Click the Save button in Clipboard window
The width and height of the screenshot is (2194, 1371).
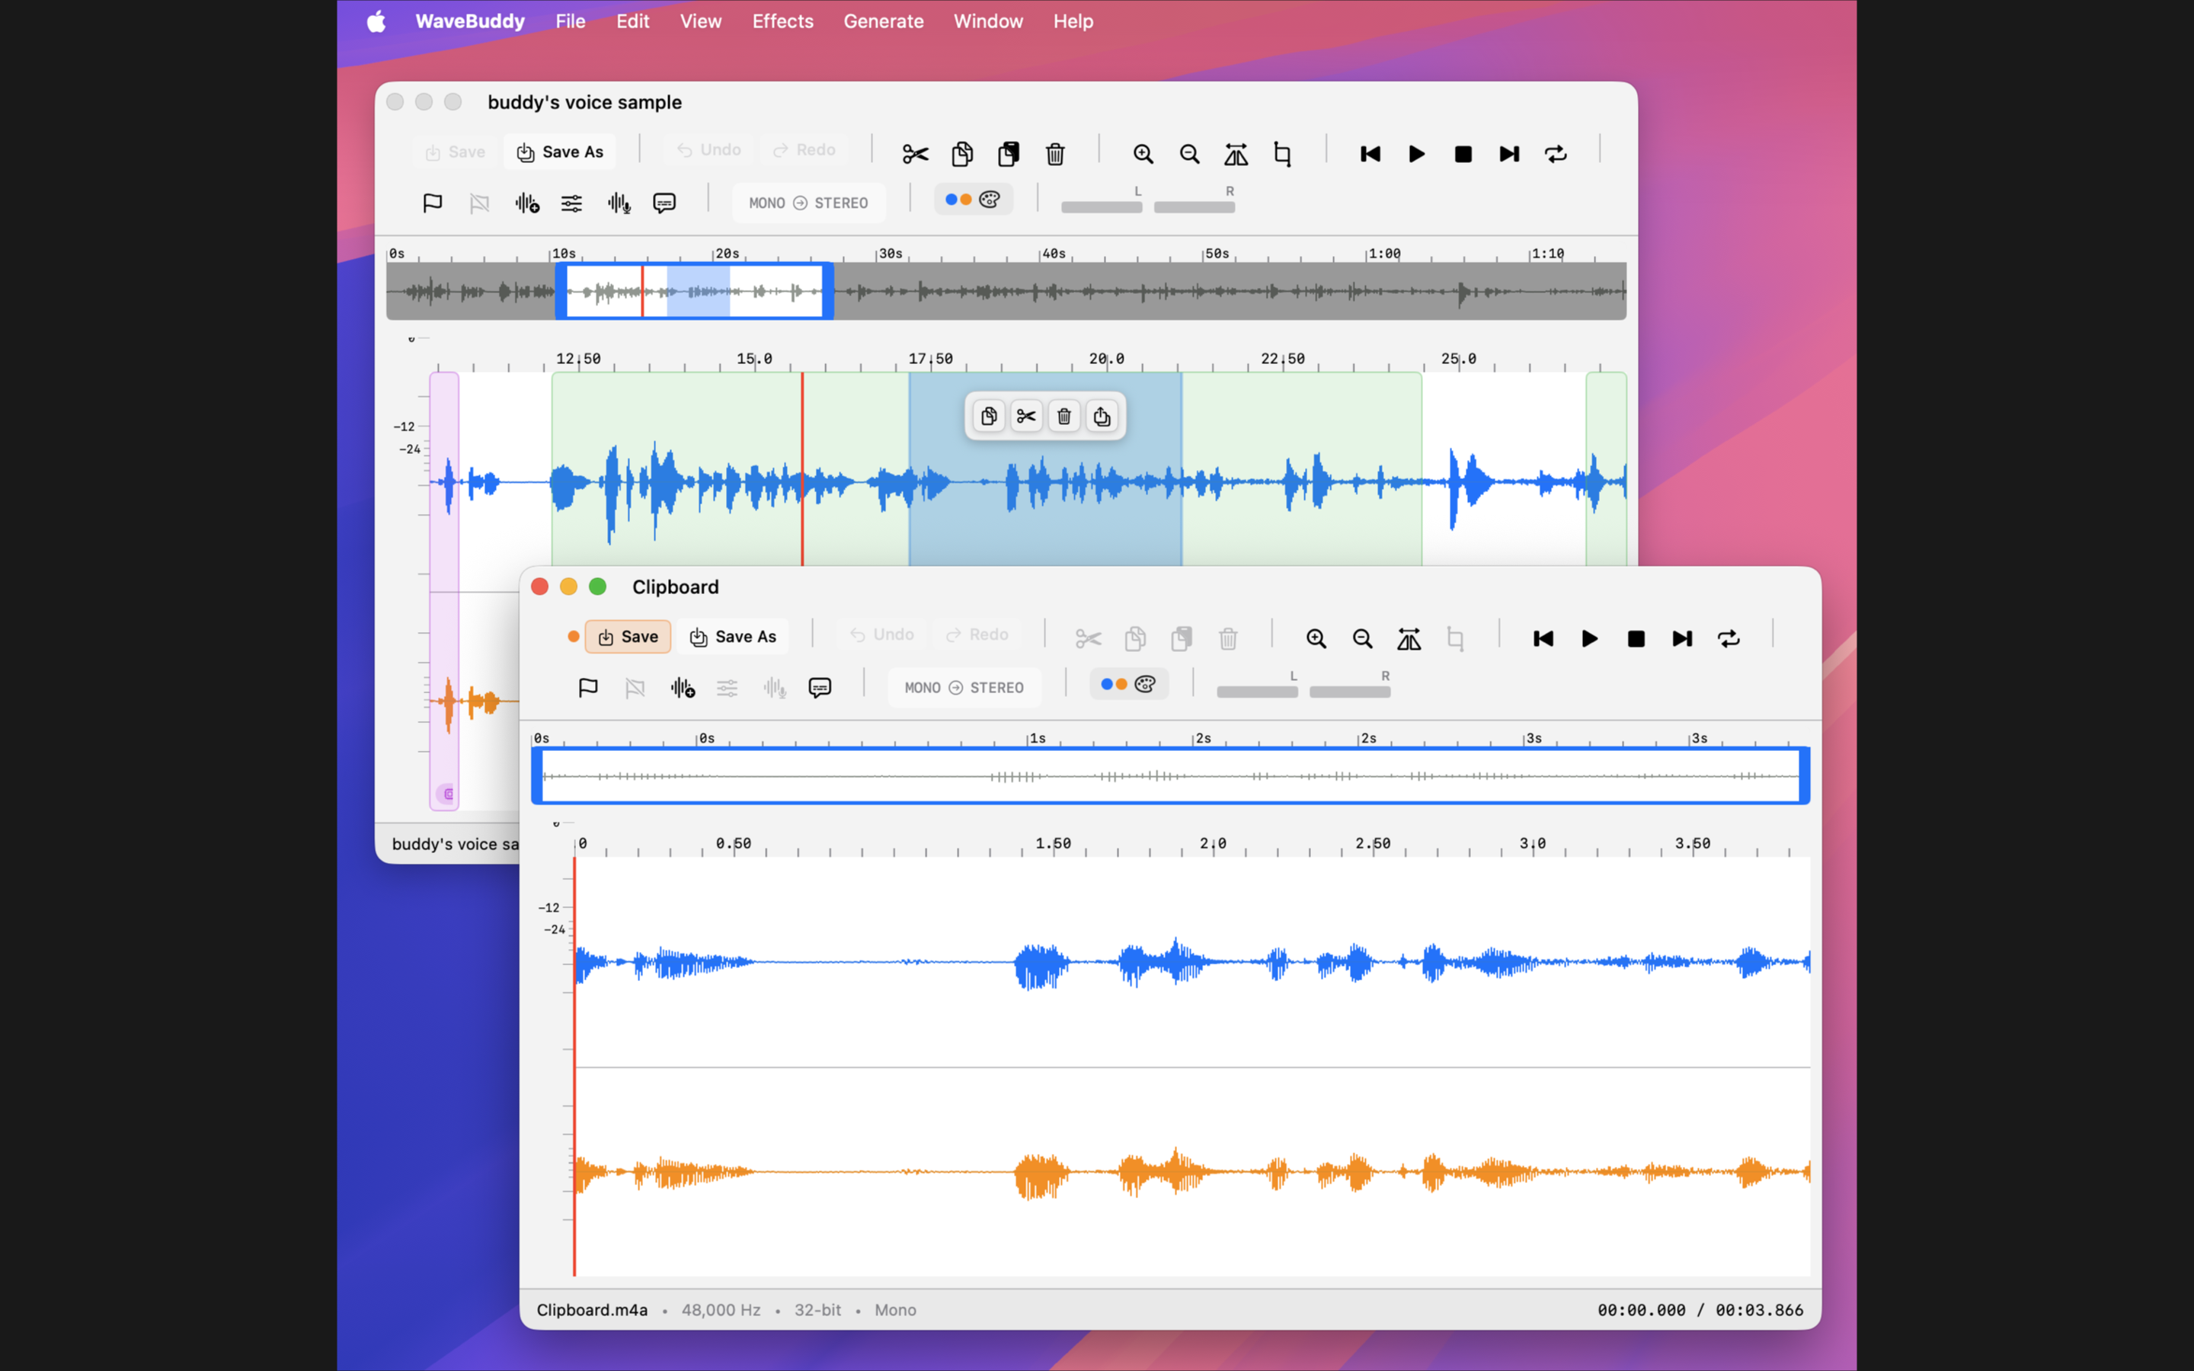pyautogui.click(x=628, y=637)
